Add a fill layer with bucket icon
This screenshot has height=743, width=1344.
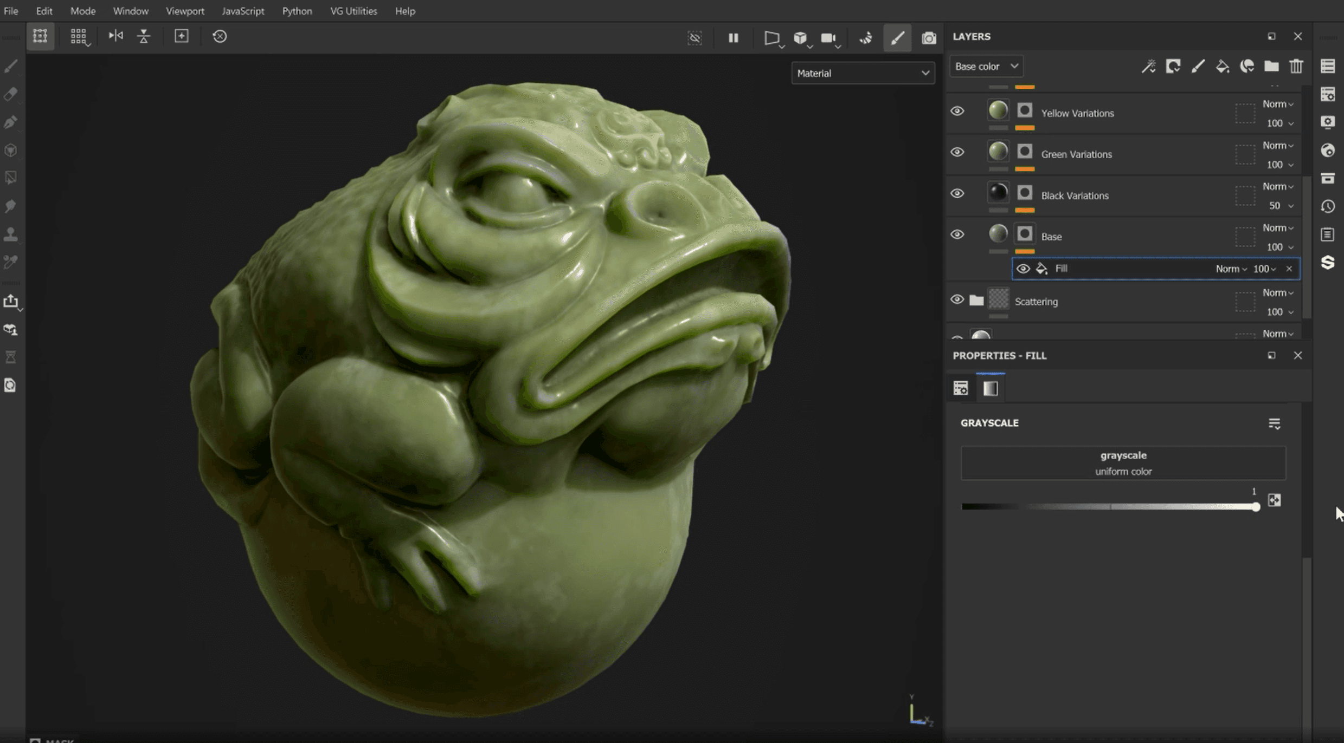(1222, 67)
